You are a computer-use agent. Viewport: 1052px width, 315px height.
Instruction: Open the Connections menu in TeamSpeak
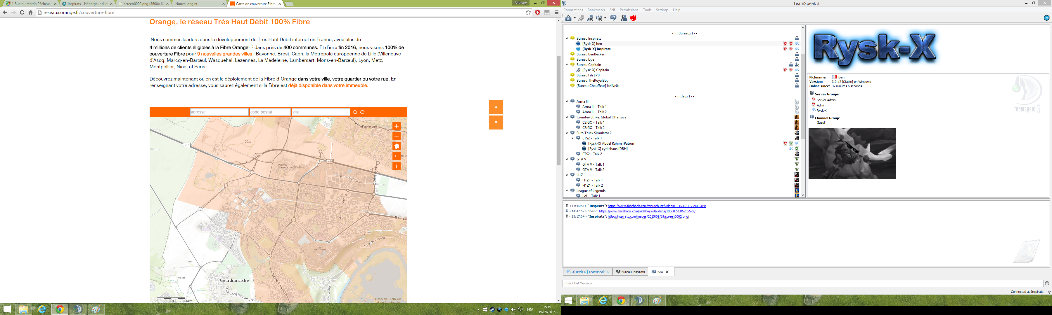pos(573,10)
